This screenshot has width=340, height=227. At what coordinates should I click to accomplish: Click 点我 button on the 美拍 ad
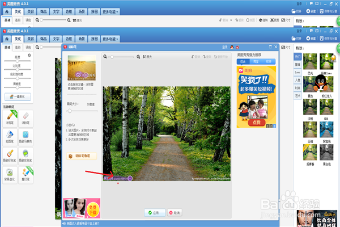pyautogui.click(x=257, y=123)
